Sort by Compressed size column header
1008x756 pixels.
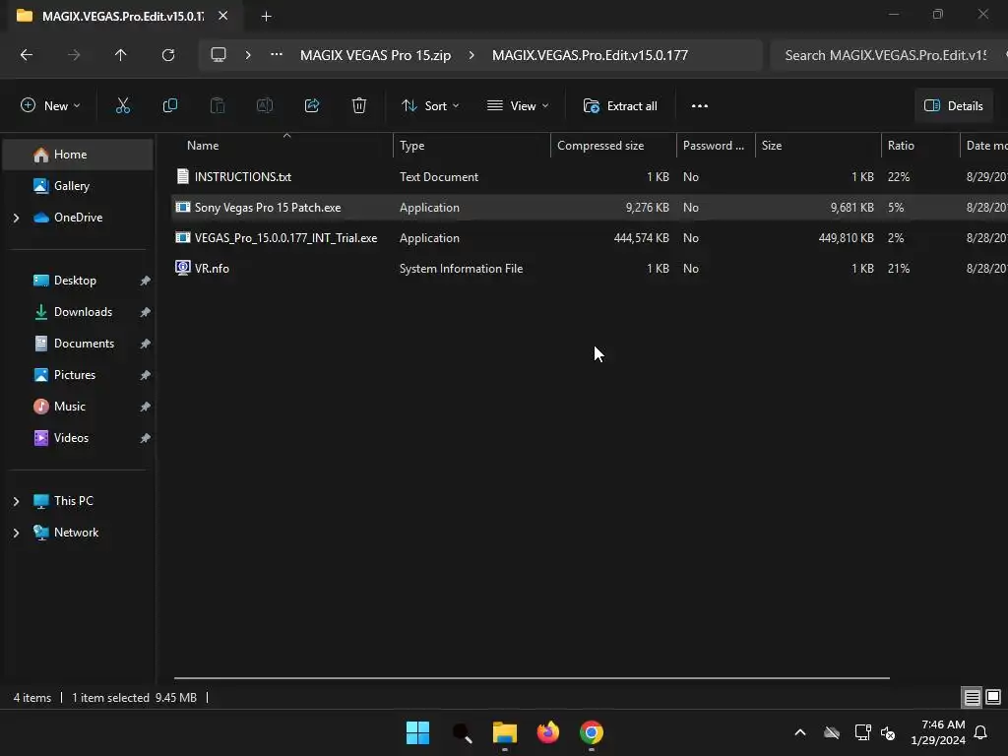click(613, 146)
